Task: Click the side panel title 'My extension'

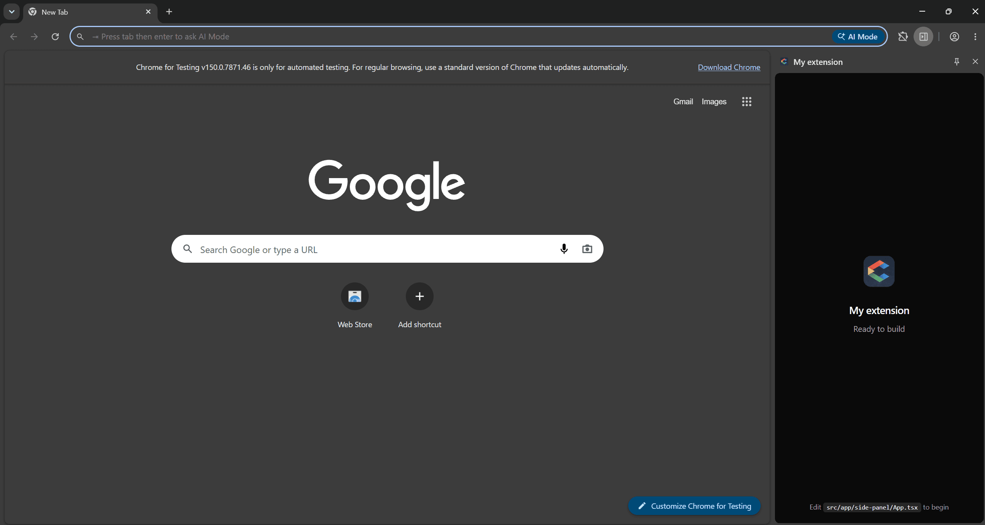Action: (818, 62)
